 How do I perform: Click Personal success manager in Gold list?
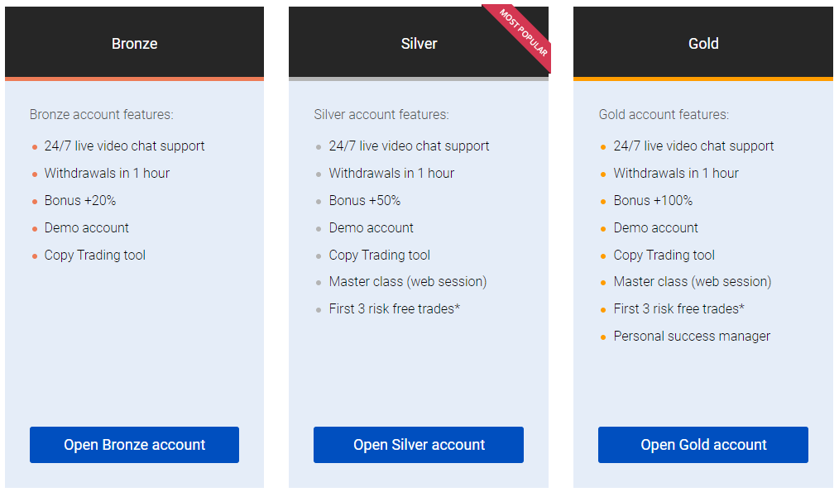[x=692, y=337]
